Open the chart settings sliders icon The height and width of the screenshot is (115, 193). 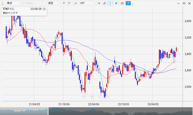click(116, 3)
